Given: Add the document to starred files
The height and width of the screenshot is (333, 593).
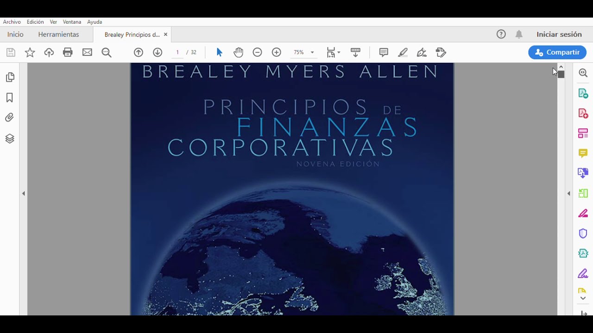Looking at the screenshot, I should tap(30, 52).
